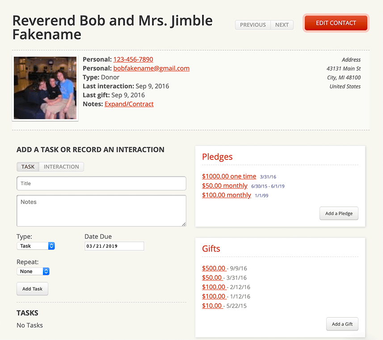Click the Add a Gift button
Screen dimensions: 383x340
(342, 324)
